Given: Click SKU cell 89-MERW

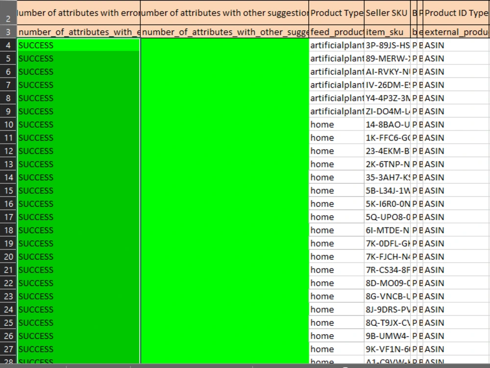Looking at the screenshot, I should click(x=387, y=58).
